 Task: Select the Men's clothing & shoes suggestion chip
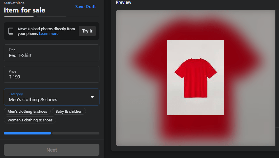(27, 112)
